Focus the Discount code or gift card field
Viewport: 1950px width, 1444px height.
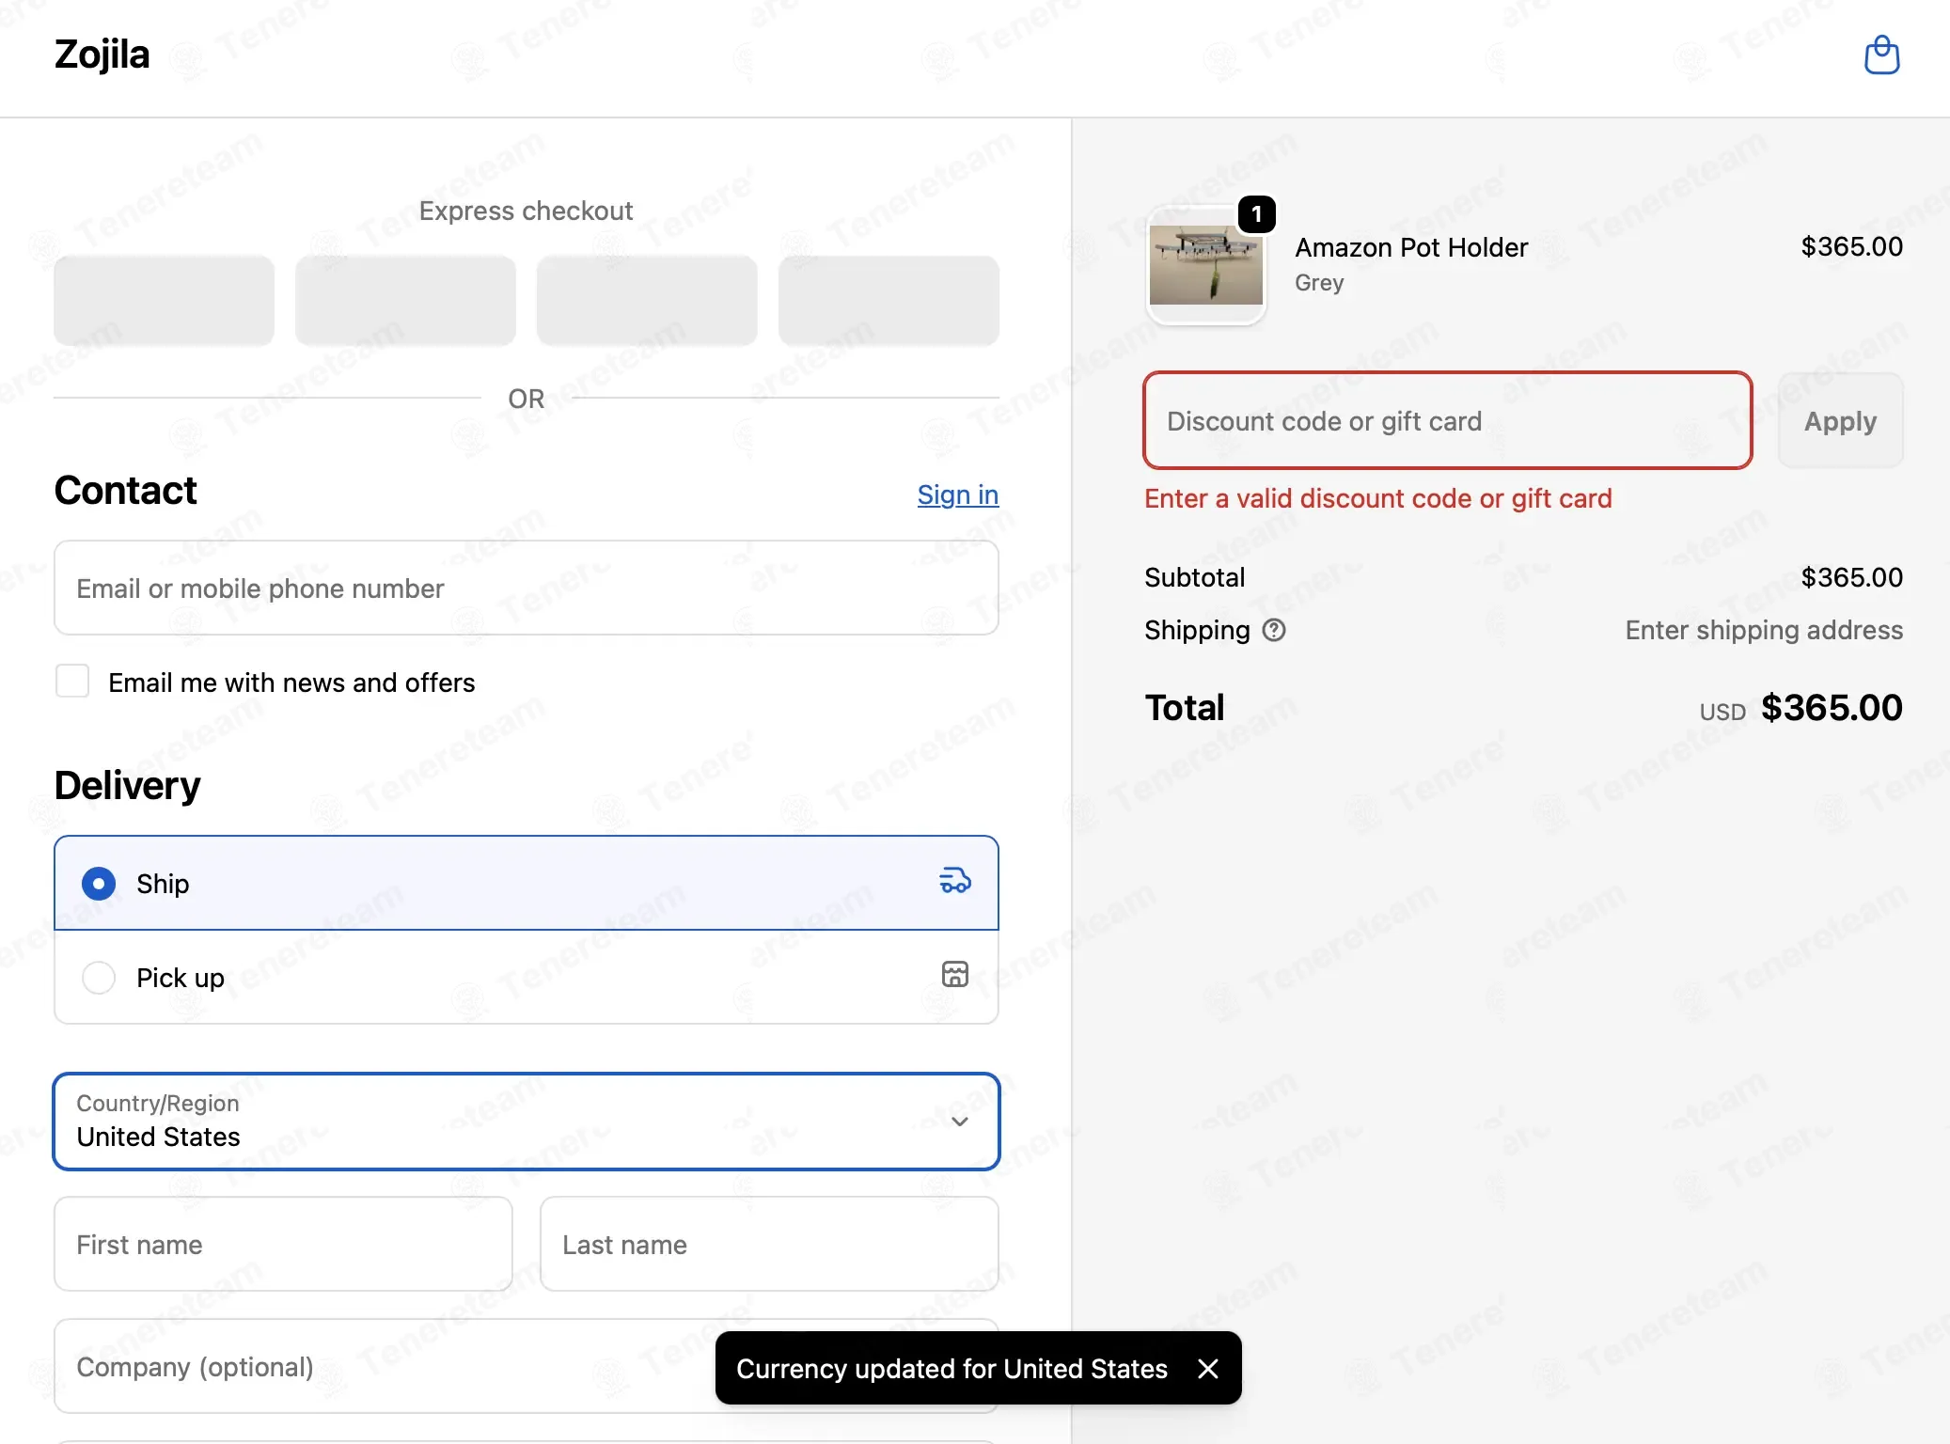click(x=1448, y=420)
